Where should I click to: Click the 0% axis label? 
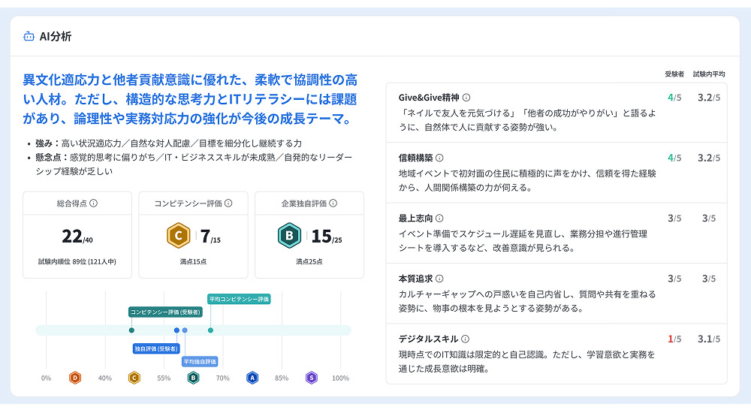click(x=46, y=378)
